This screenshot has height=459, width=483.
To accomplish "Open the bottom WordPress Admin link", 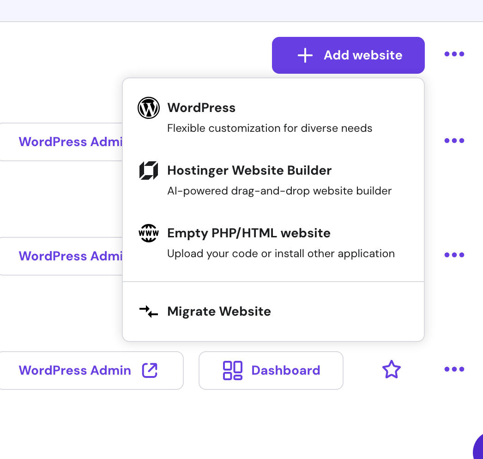I will pos(91,371).
